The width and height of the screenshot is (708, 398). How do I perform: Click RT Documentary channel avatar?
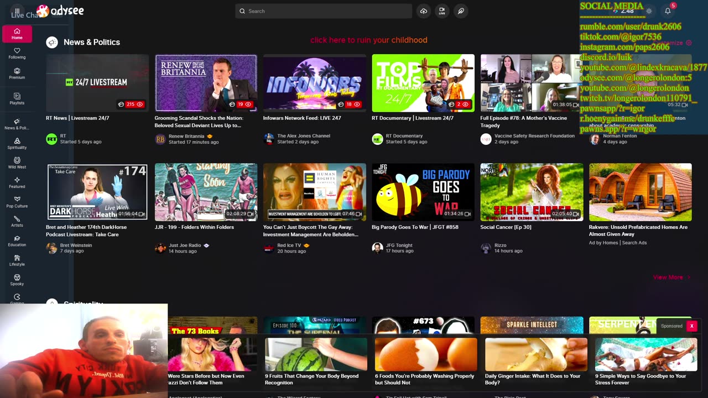pyautogui.click(x=377, y=139)
